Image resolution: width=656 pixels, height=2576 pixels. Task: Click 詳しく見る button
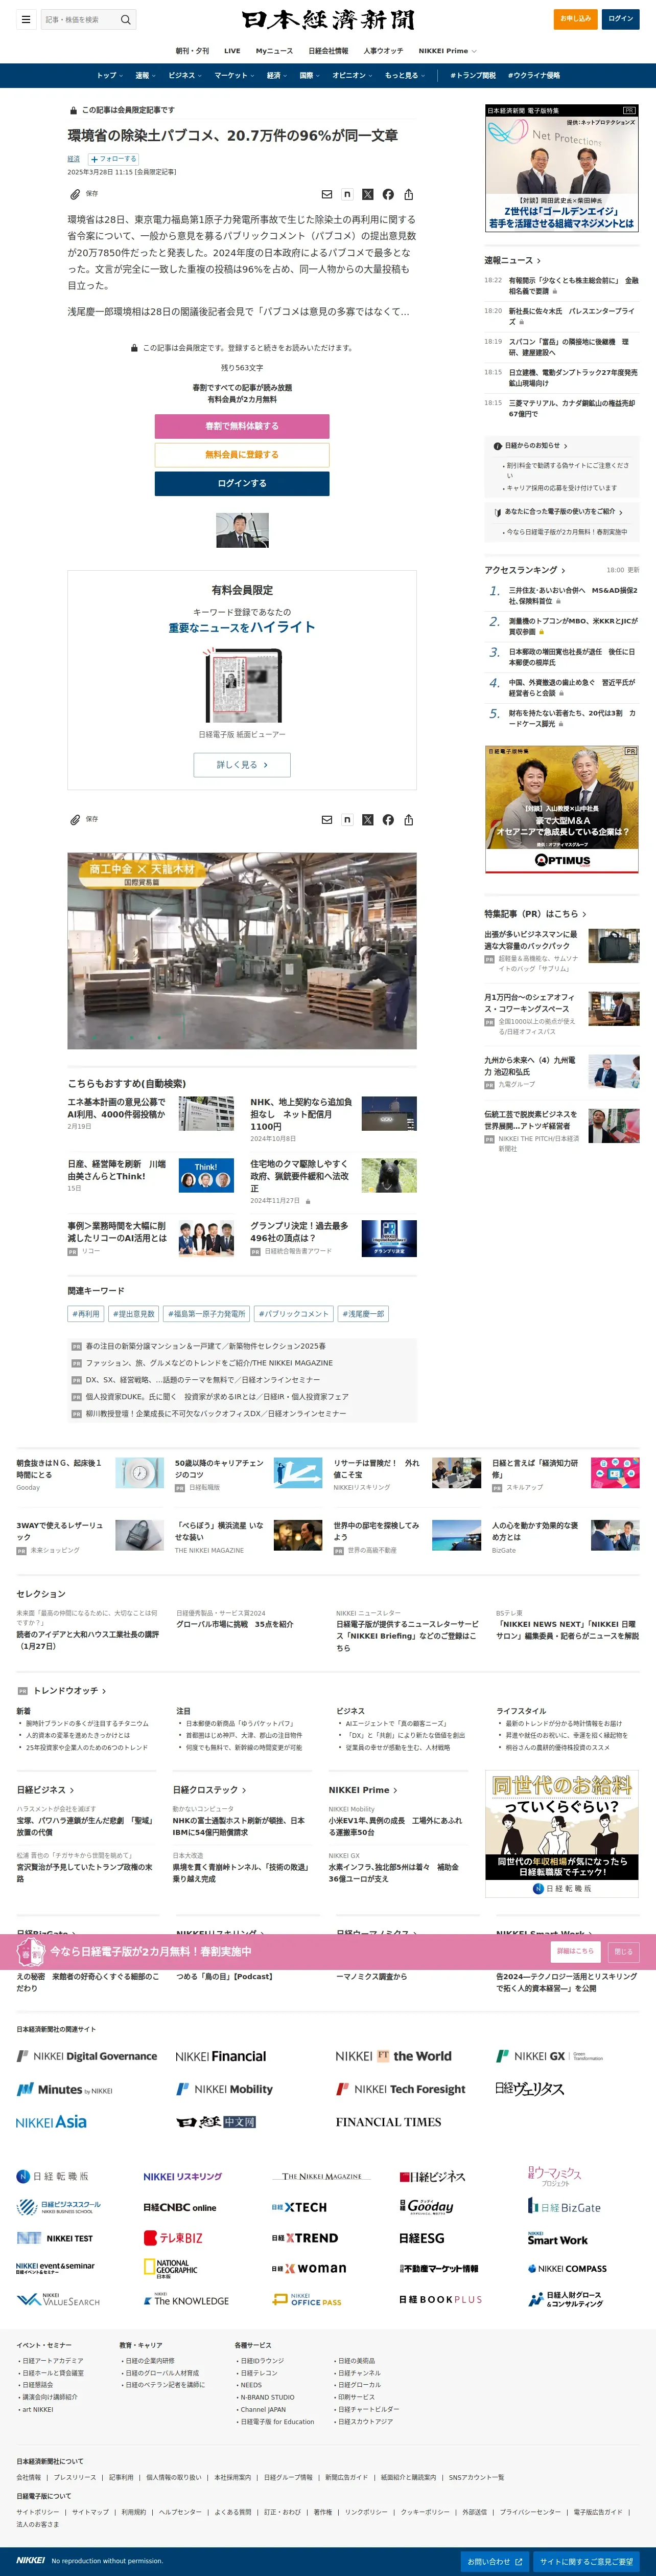242,765
